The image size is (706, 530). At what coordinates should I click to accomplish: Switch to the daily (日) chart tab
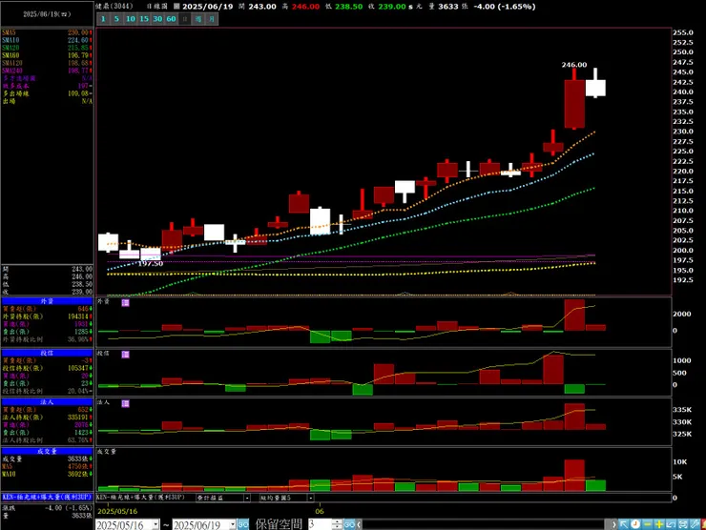184,19
